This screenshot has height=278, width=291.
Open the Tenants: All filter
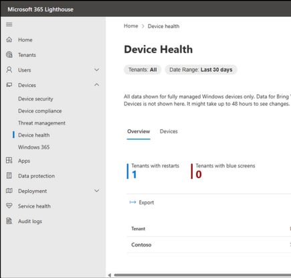point(142,70)
